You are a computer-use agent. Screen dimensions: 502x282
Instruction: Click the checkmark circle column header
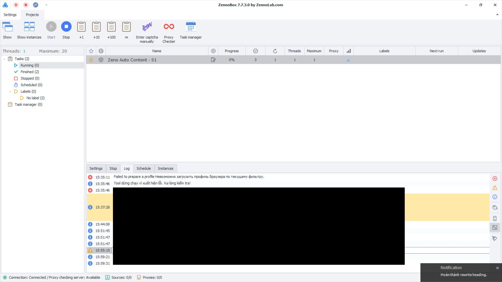point(255,51)
